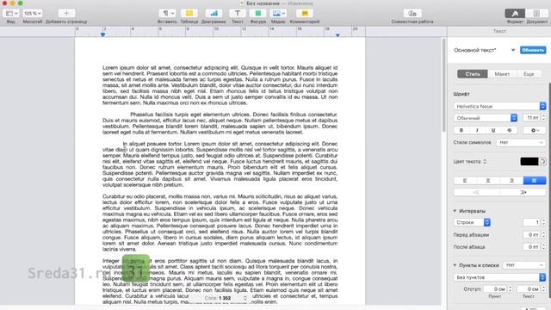Screen dimensions: 551x310
Task: Open the Document (Документ) inspector
Action: point(536,14)
